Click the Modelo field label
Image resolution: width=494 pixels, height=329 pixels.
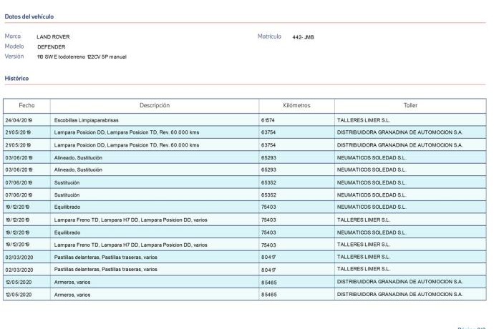14,46
